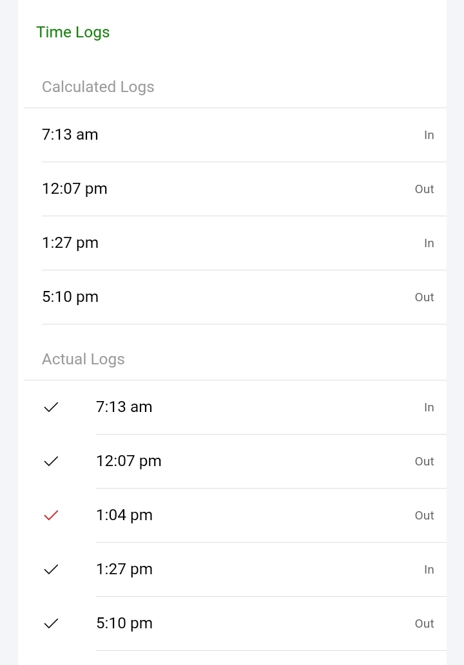Select the Calculated Logs header

pos(98,87)
